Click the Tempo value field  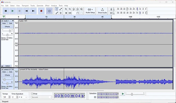(5, 97)
